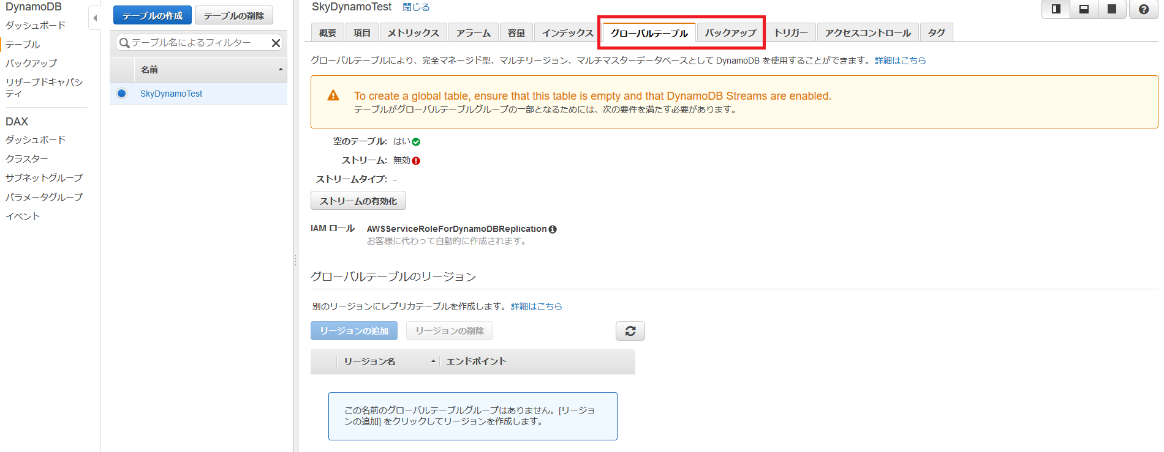Switch to bottom panel layout icon
Screen dimensions: 1164x452
(x=1084, y=9)
